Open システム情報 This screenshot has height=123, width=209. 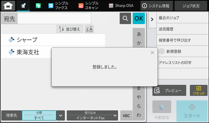point(157,6)
